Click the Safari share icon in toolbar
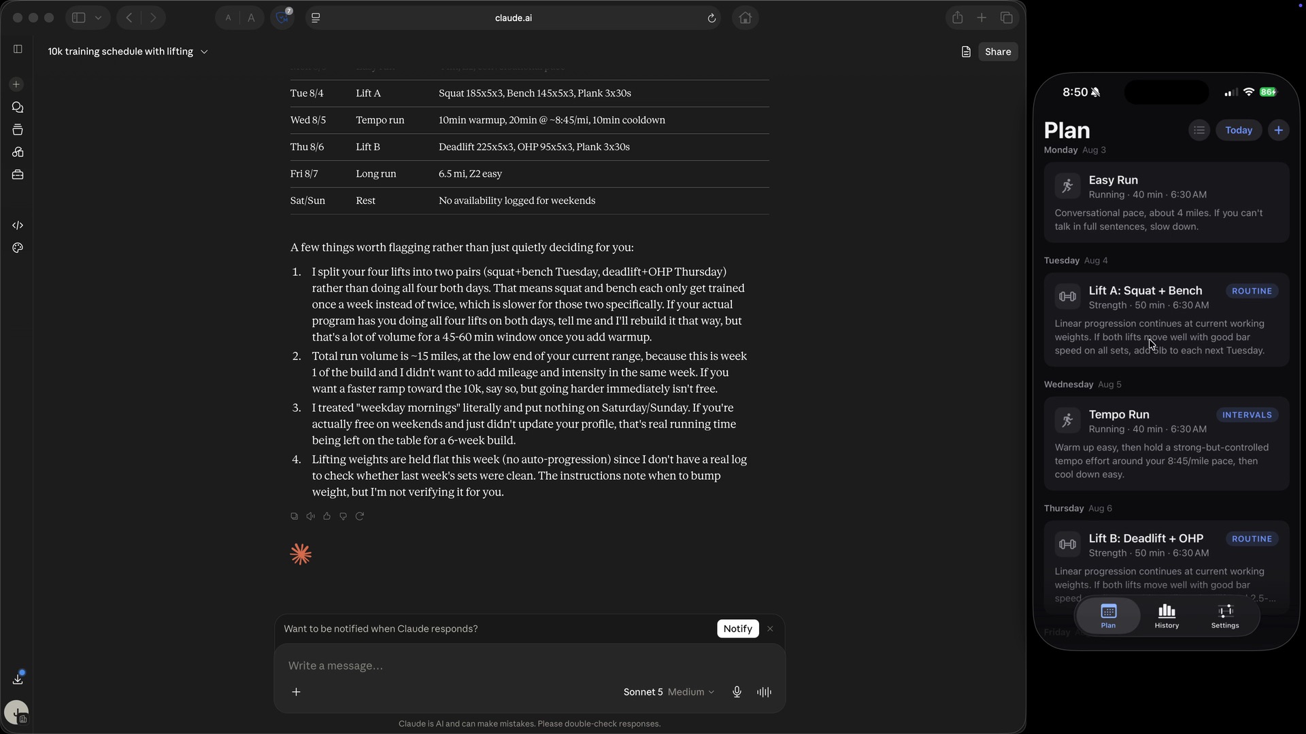The width and height of the screenshot is (1306, 734). (958, 18)
